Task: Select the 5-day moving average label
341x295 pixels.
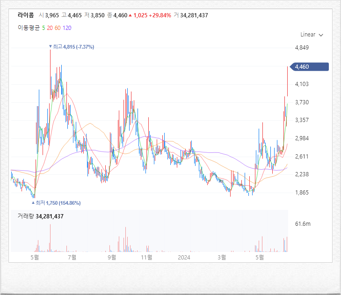Action: tap(44, 28)
